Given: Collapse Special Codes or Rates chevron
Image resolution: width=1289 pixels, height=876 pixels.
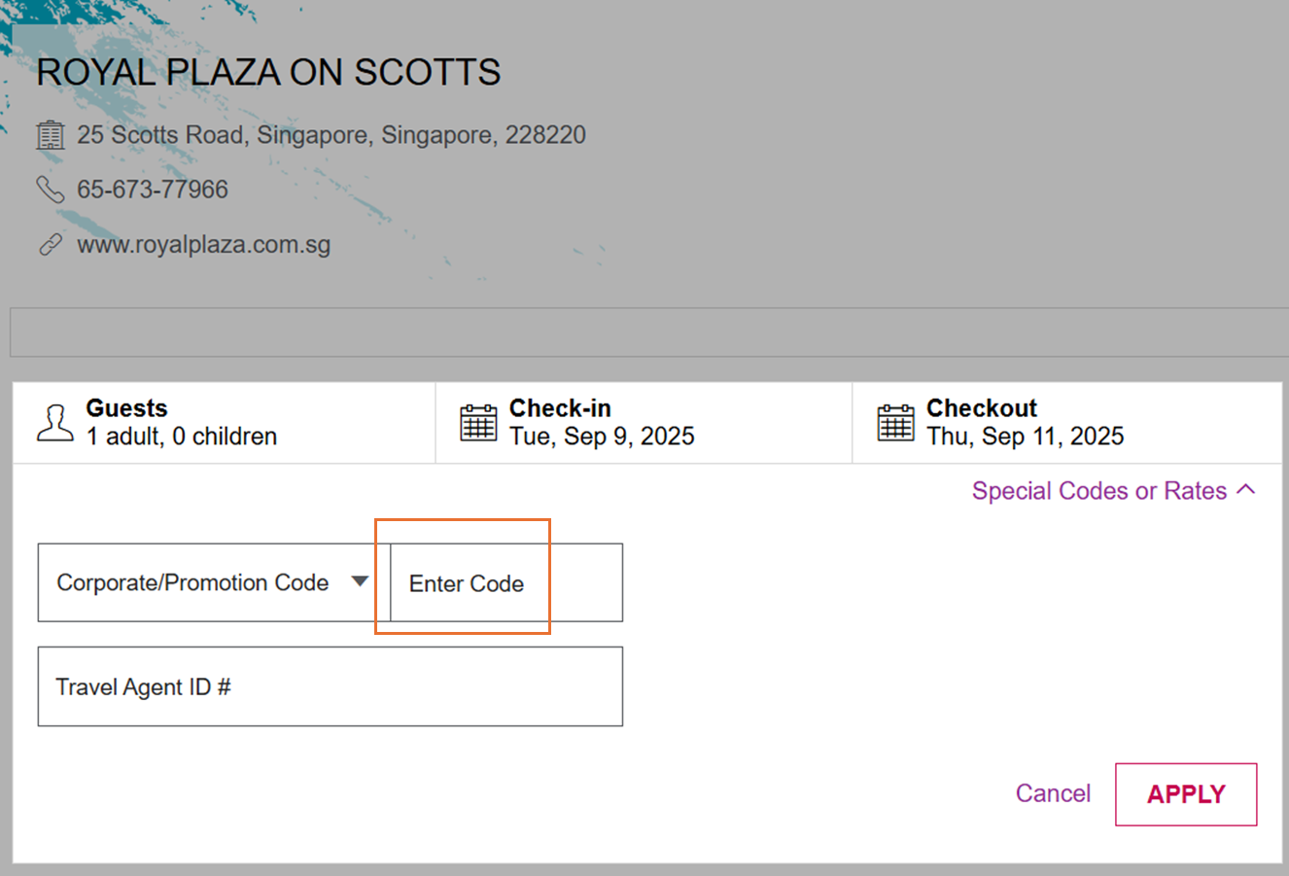Looking at the screenshot, I should point(1245,490).
